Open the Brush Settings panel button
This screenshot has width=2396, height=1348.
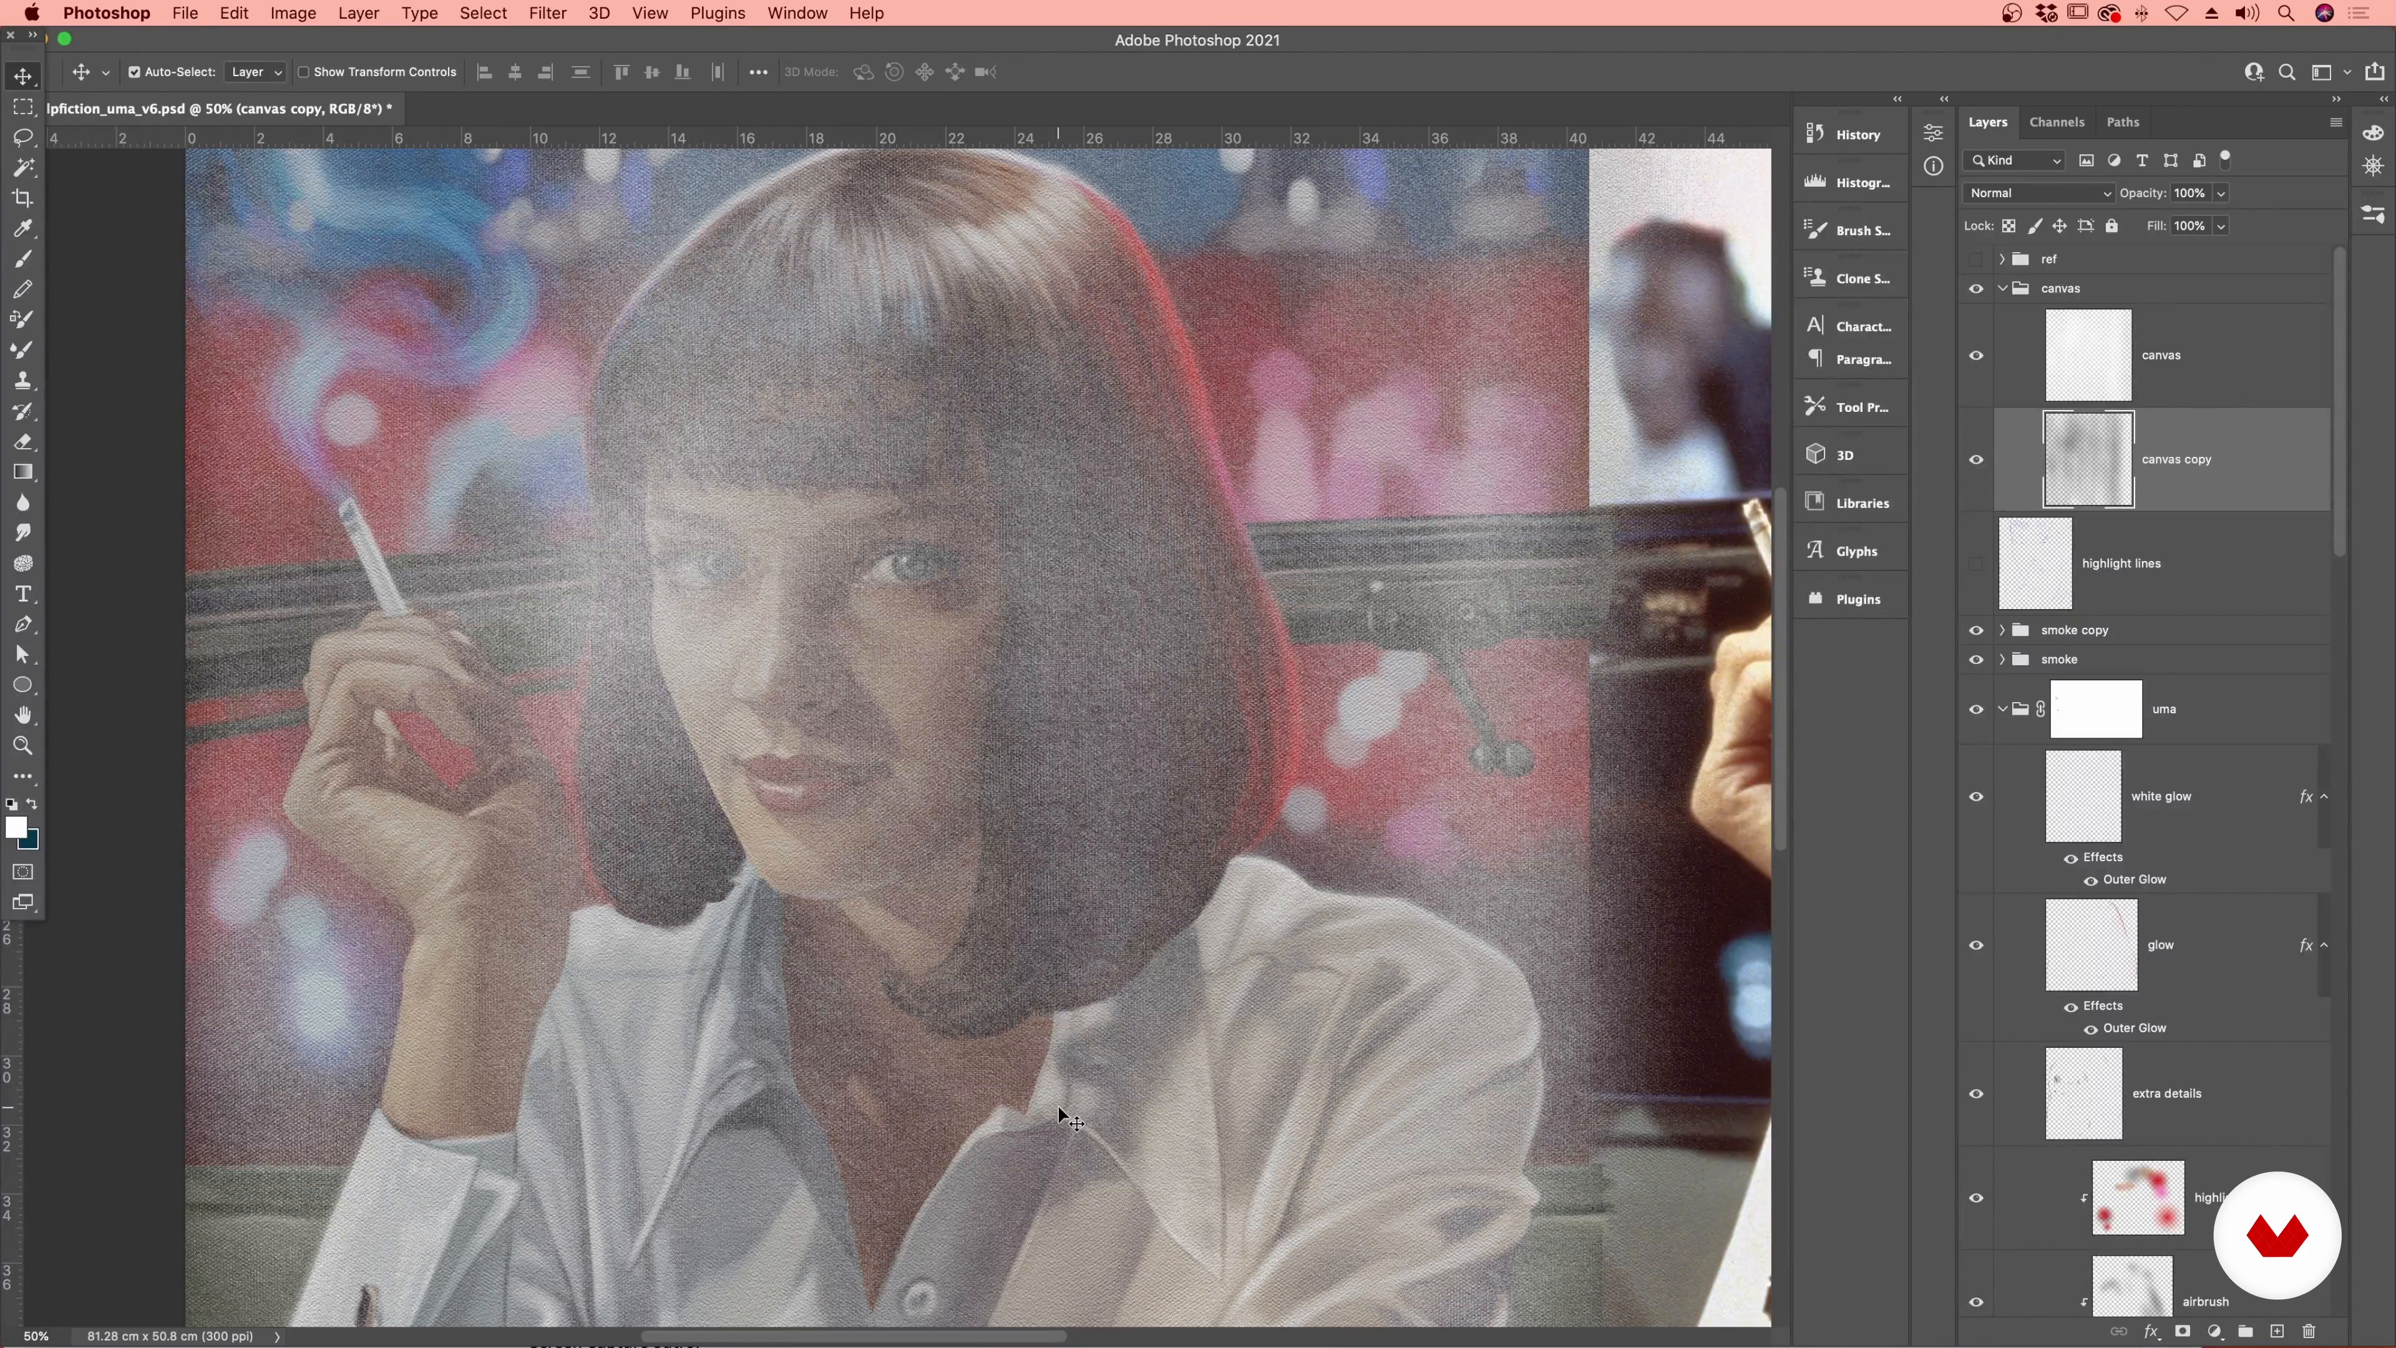click(x=1850, y=231)
